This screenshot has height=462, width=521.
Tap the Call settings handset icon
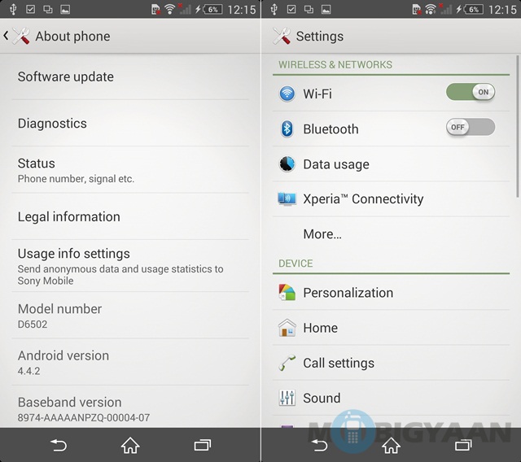tap(287, 363)
